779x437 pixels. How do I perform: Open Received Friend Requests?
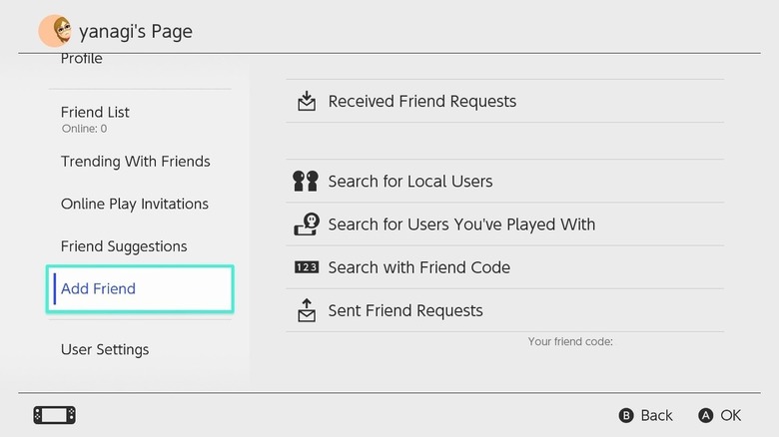pyautogui.click(x=421, y=101)
